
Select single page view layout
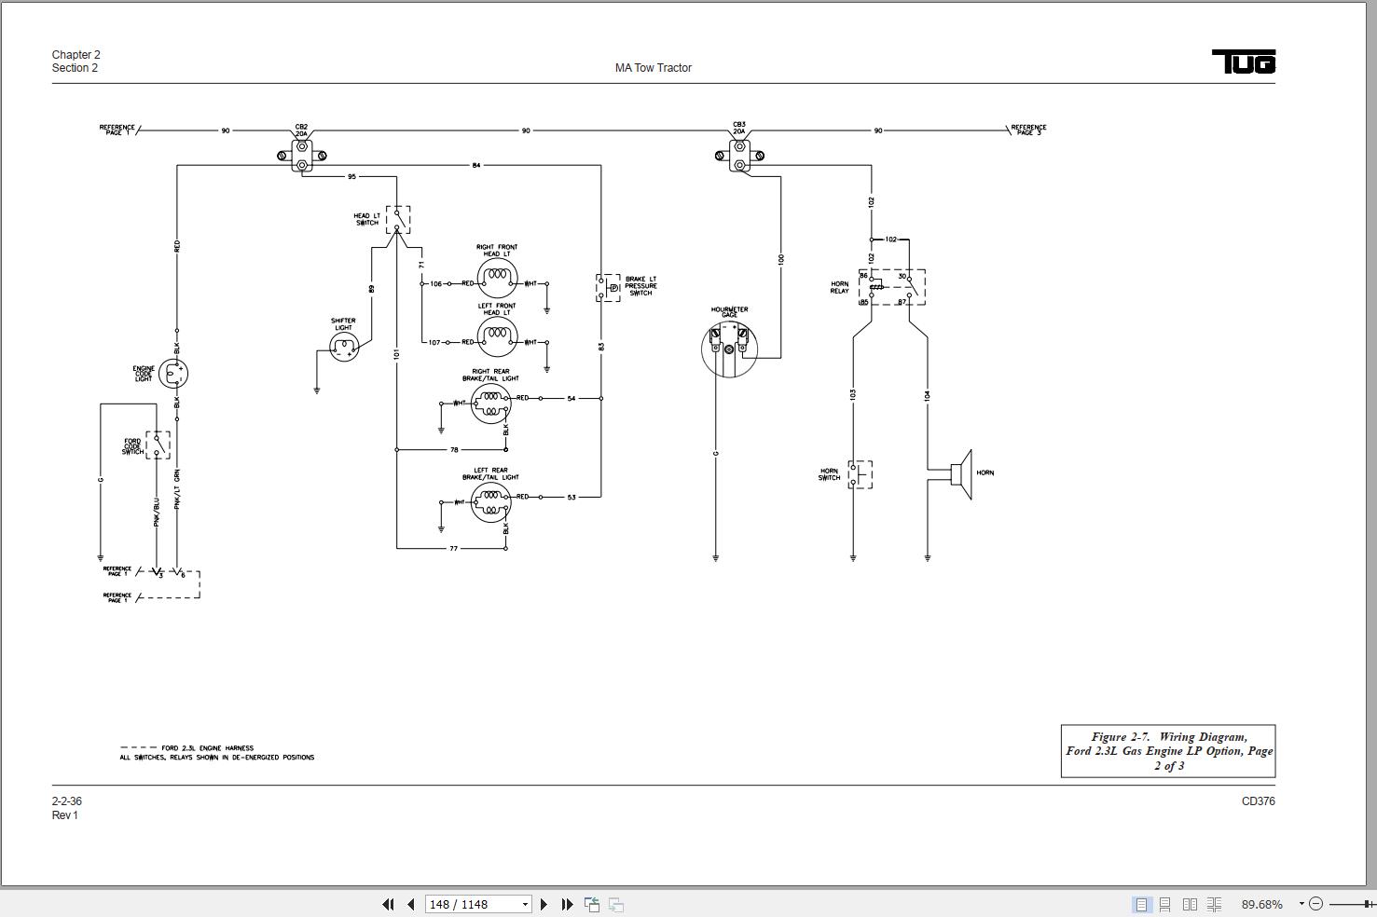(x=1141, y=904)
